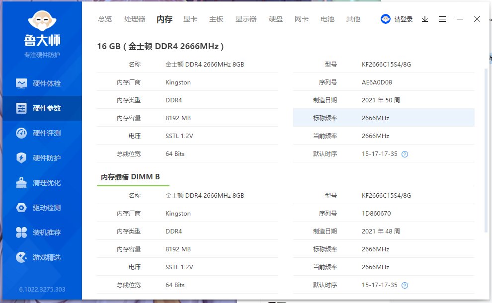The image size is (492, 303).
Task: Switch to the 网卡 tab
Action: coord(302,19)
